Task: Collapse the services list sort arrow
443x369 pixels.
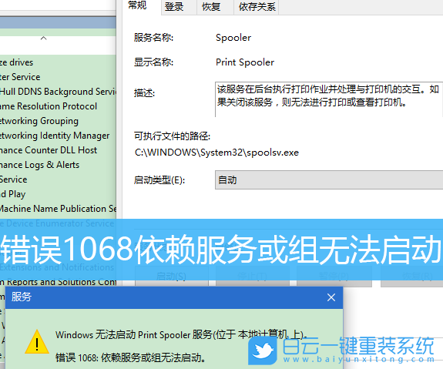Action: (x=43, y=39)
